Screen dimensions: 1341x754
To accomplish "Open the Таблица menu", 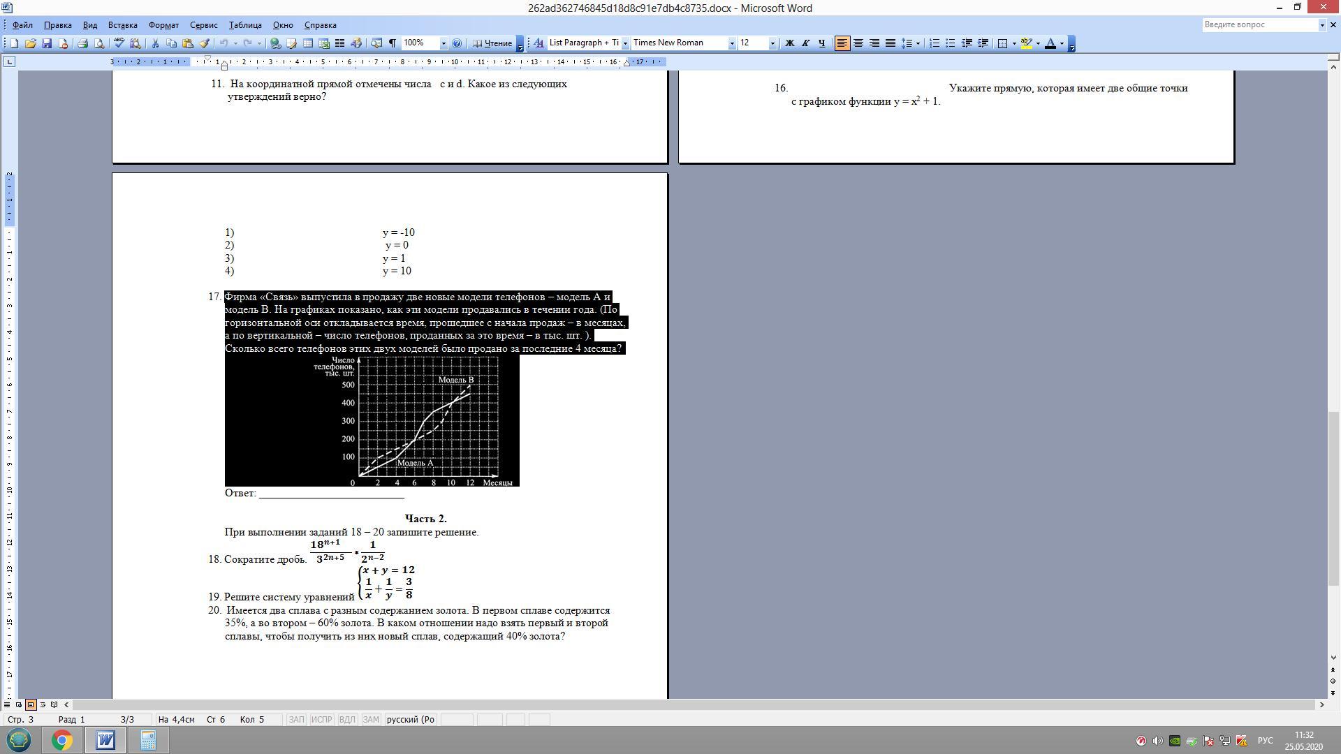I will tap(245, 25).
